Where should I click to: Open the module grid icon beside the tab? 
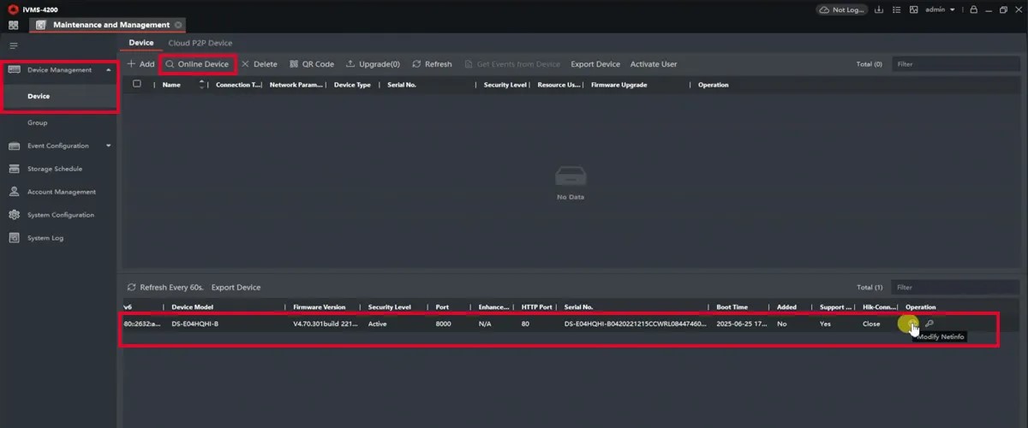[x=13, y=25]
